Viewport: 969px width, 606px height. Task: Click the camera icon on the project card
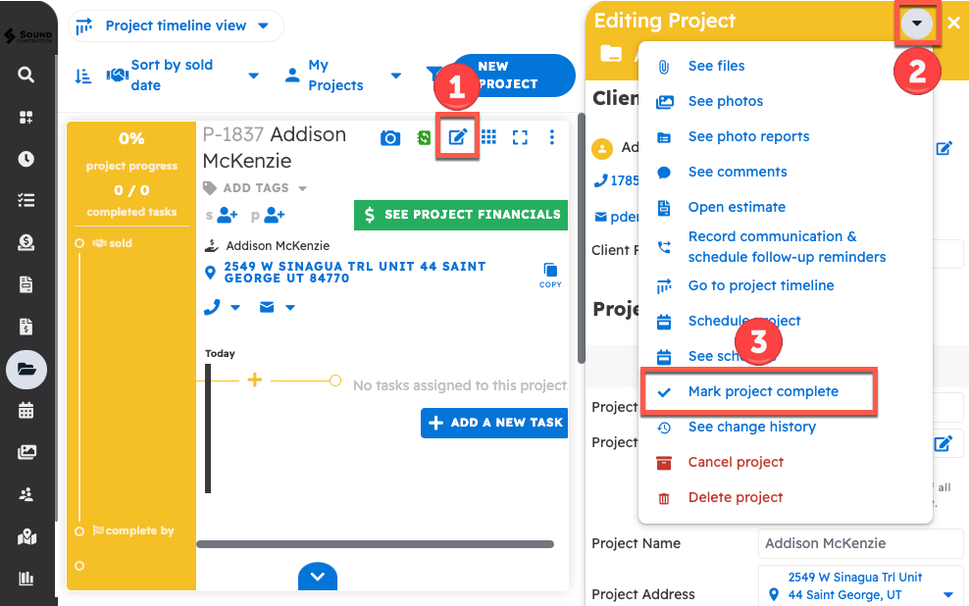point(389,137)
